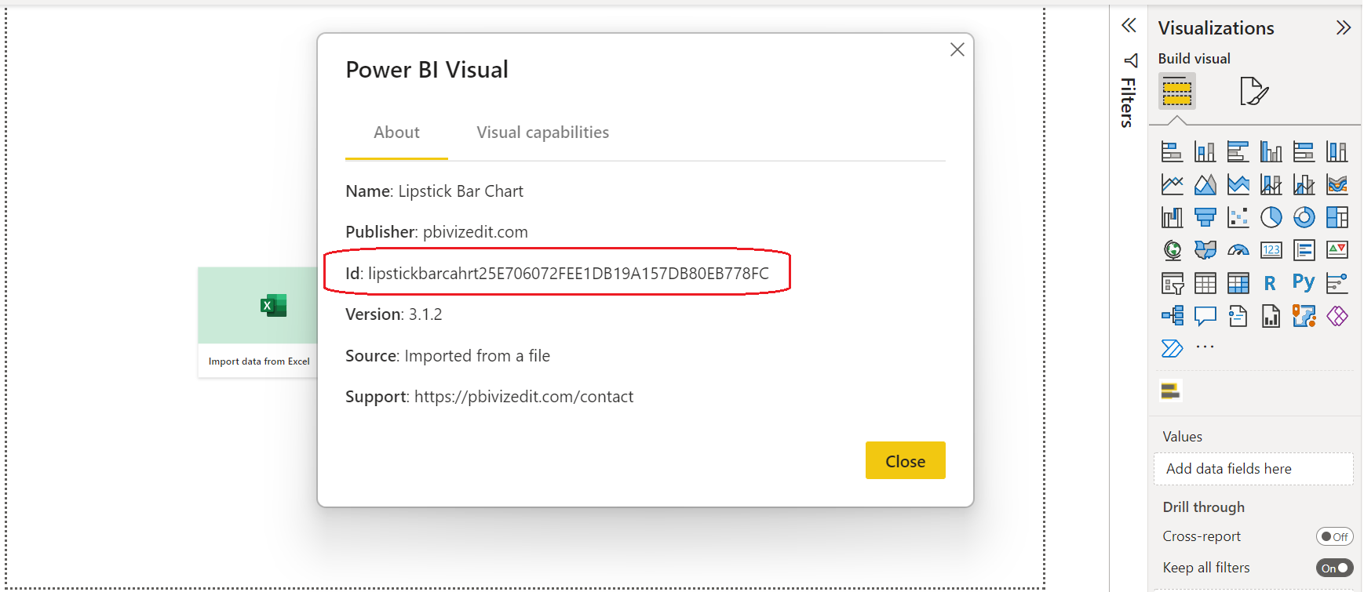This screenshot has width=1364, height=592.
Task: Click the Values Add data fields well
Action: 1253,469
